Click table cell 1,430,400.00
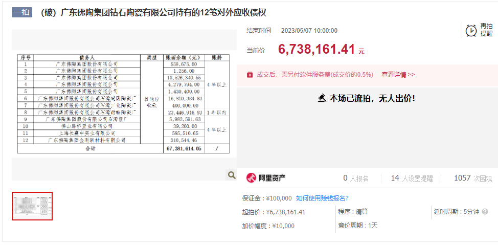The height and width of the screenshot is (245, 498). click(184, 92)
